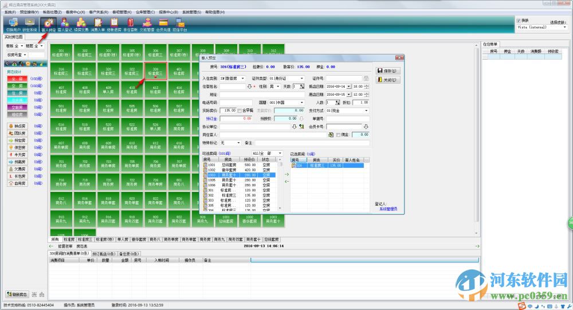This screenshot has width=573, height=310.
Task: Click the 保存 save button
Action: click(x=387, y=71)
